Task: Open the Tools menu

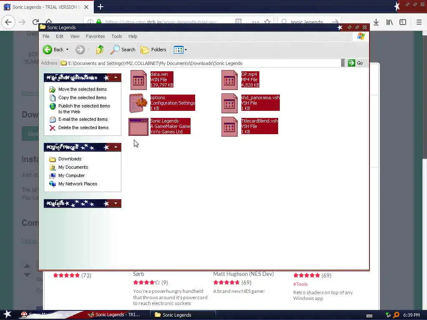Action: (117, 36)
